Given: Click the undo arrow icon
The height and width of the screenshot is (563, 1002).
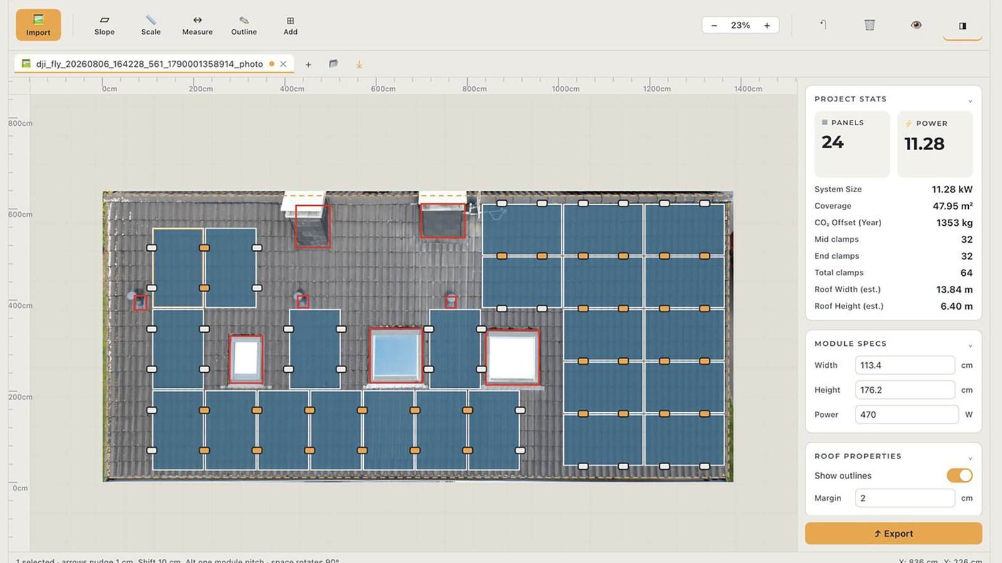Looking at the screenshot, I should [x=823, y=25].
